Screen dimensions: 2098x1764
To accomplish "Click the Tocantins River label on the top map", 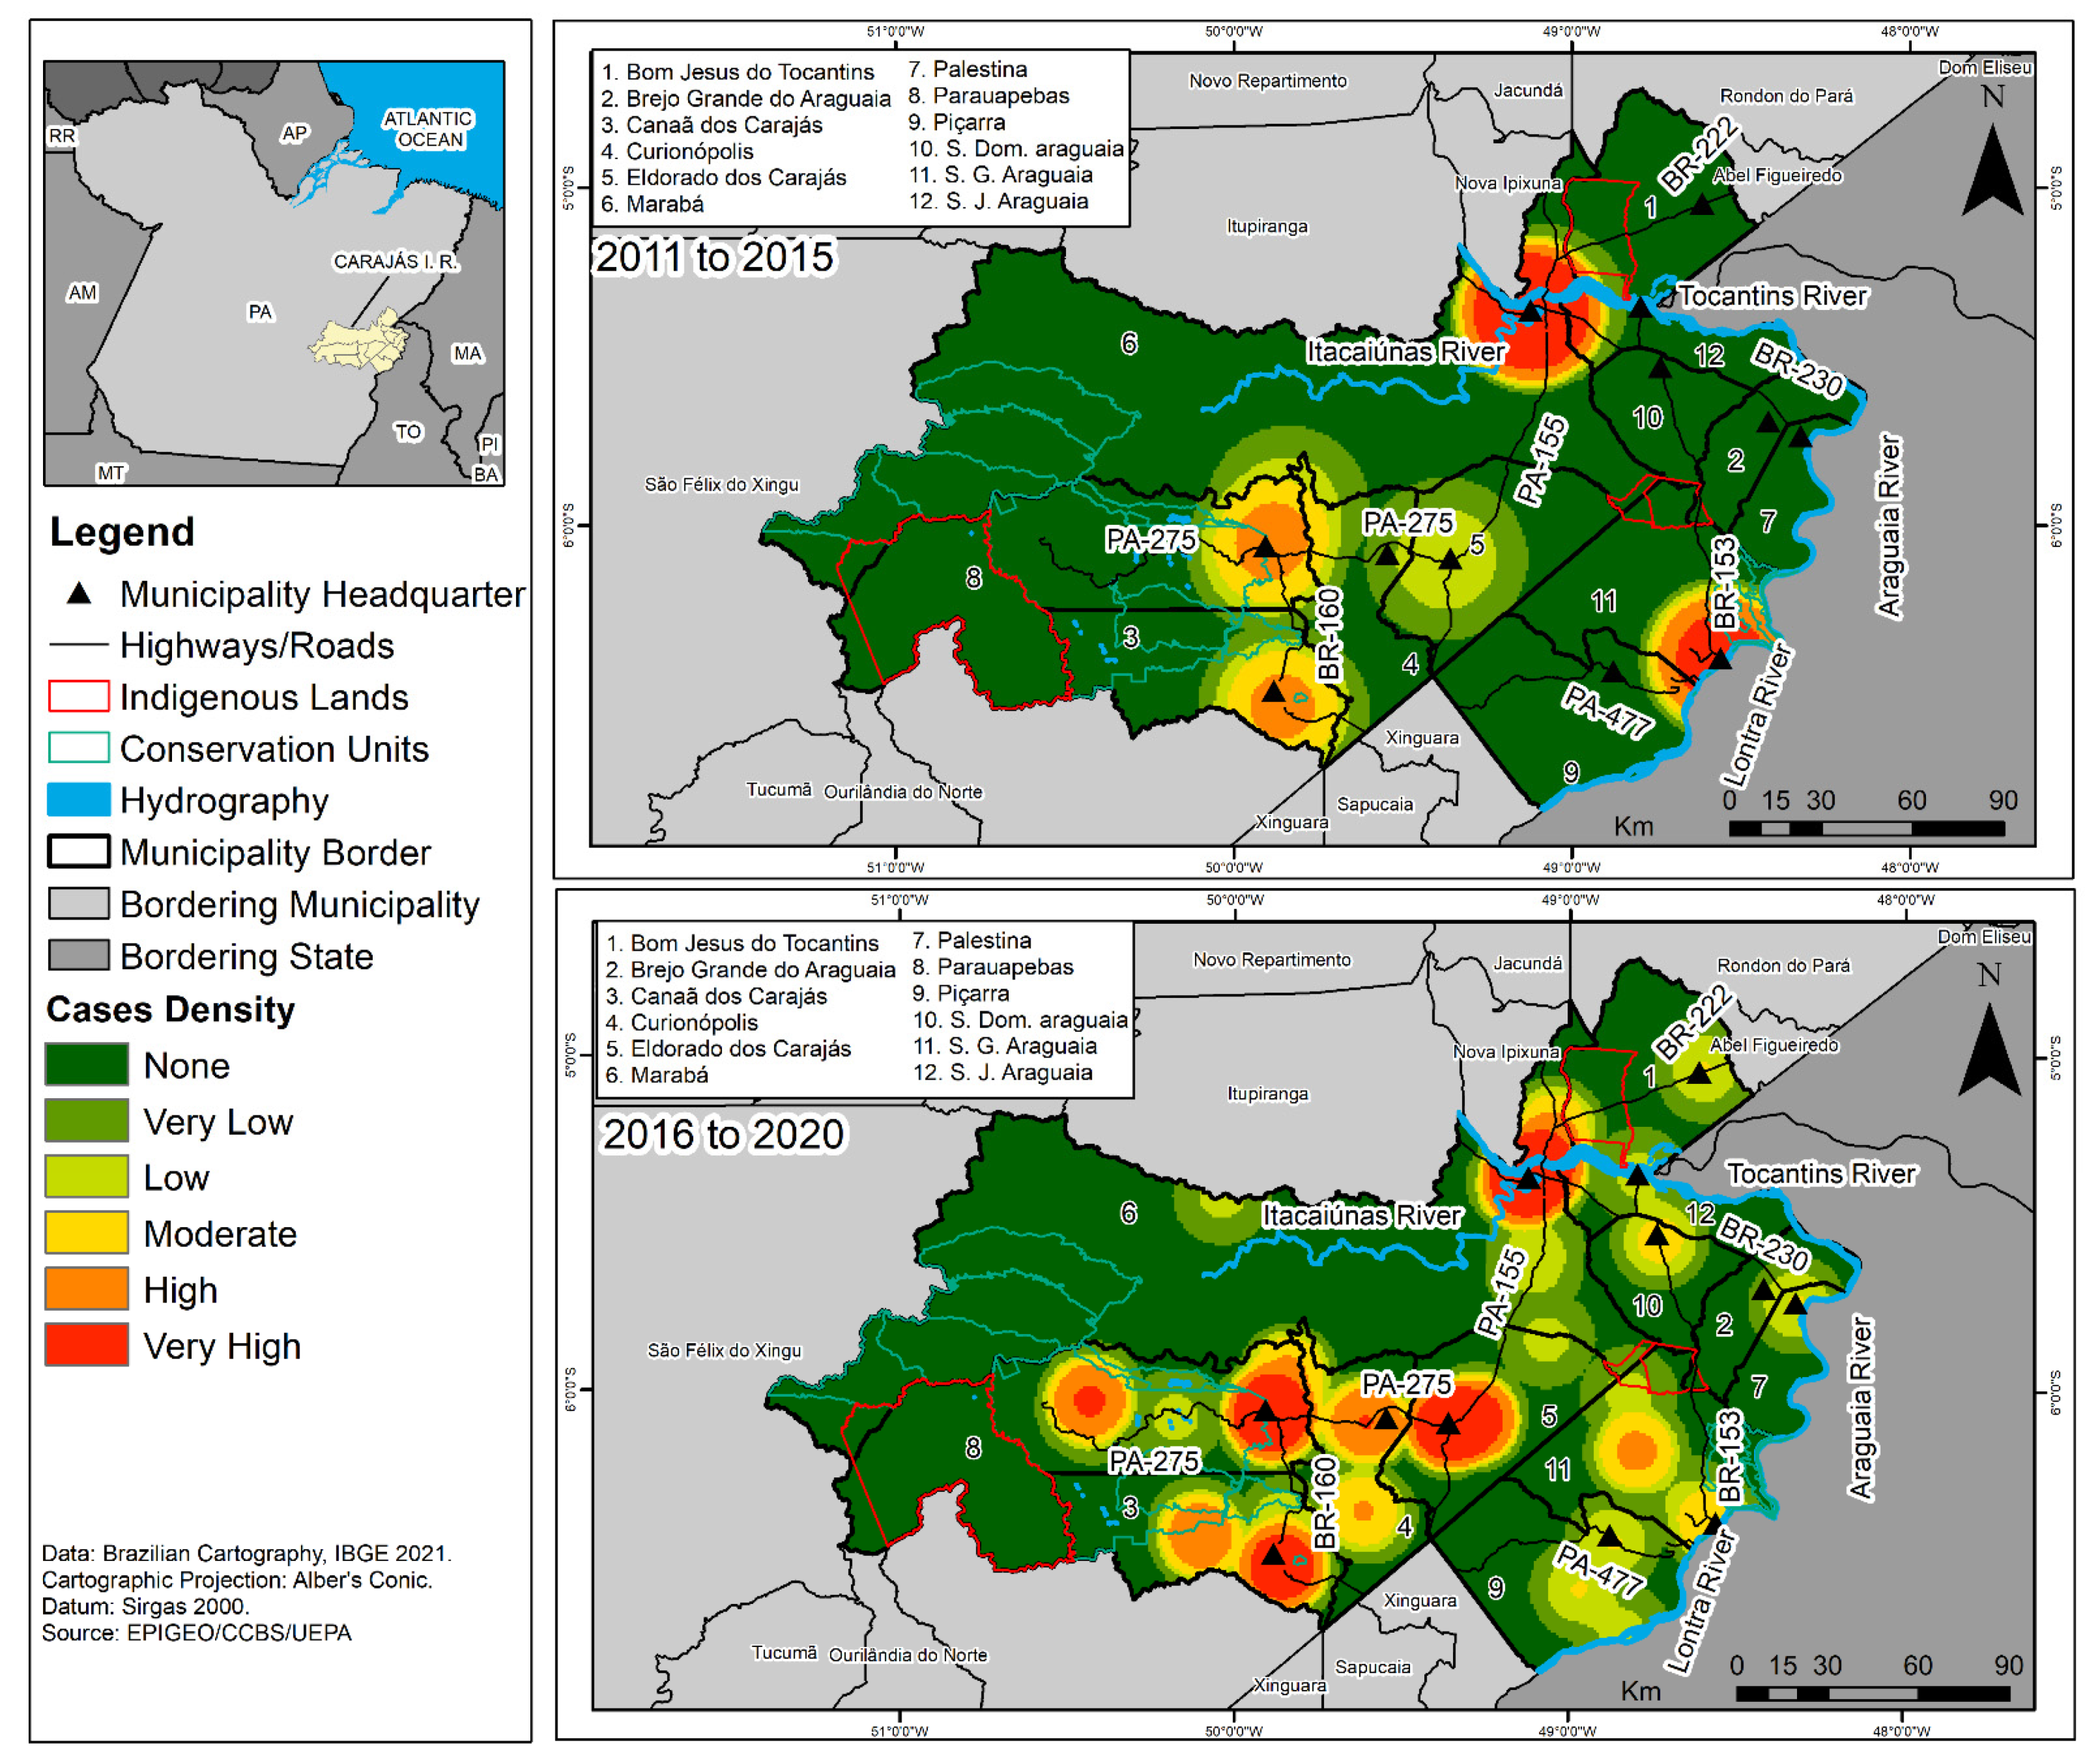I will point(1772,296).
